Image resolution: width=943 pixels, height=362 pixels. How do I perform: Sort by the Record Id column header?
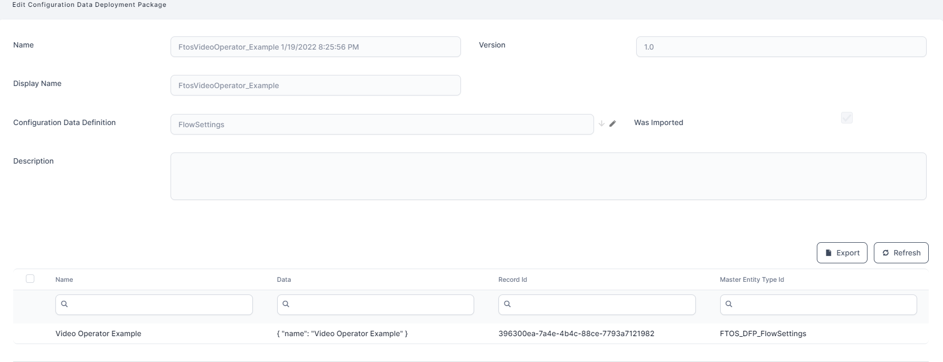(x=512, y=280)
